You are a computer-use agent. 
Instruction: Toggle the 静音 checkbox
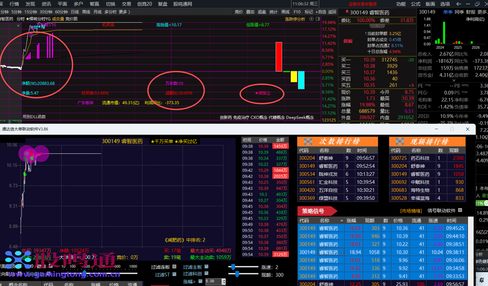pos(51,266)
